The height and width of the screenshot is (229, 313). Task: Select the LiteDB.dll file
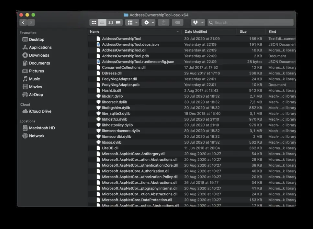pyautogui.click(x=110, y=148)
